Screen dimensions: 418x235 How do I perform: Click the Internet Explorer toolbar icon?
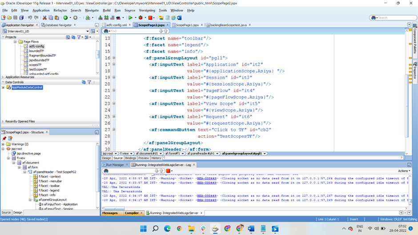click(x=173, y=18)
